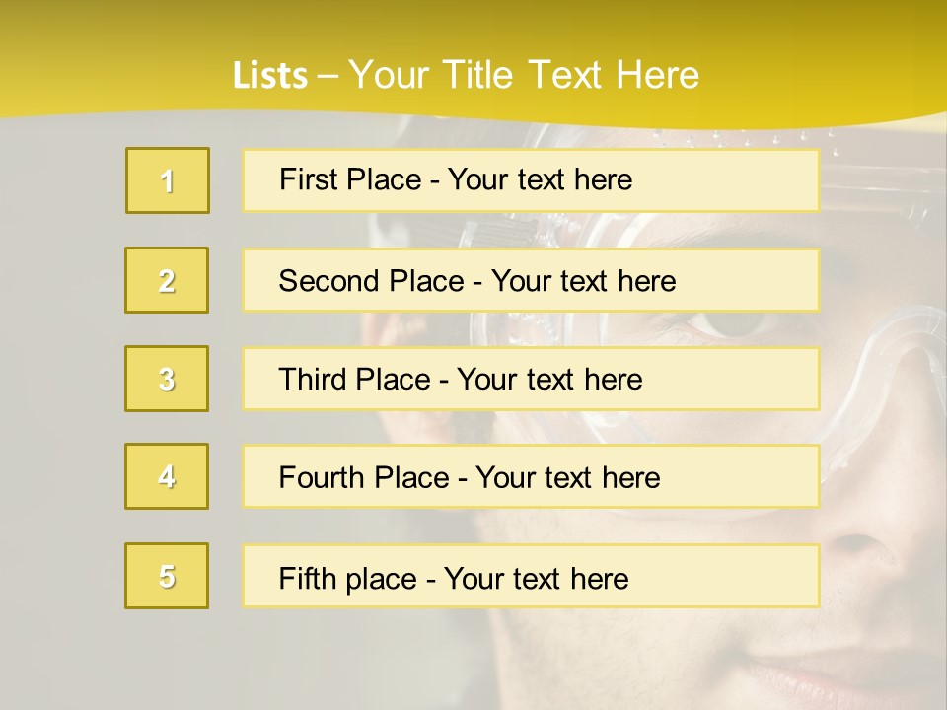Select the Second Place text box
The width and height of the screenshot is (947, 710).
531,280
